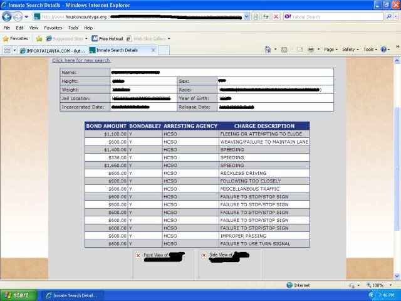
Task: Click the Print icon in command bar
Action: tap(310, 49)
